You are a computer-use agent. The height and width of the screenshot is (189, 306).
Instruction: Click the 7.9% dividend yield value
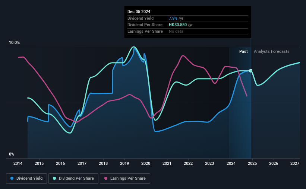pos(173,18)
